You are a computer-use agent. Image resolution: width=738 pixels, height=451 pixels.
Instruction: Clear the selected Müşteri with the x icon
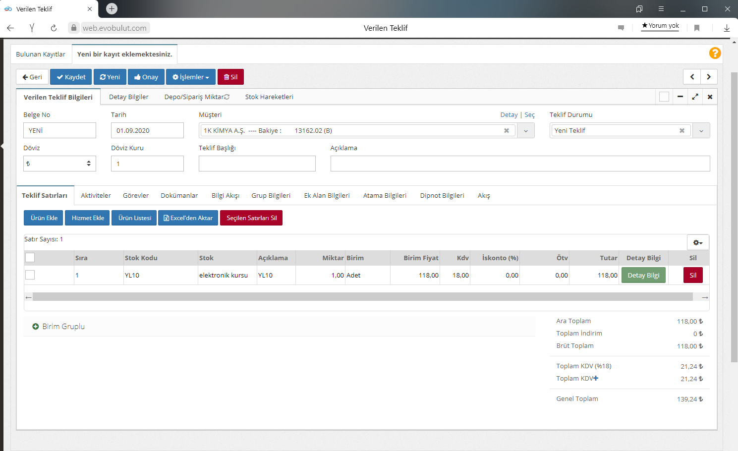pyautogui.click(x=506, y=131)
